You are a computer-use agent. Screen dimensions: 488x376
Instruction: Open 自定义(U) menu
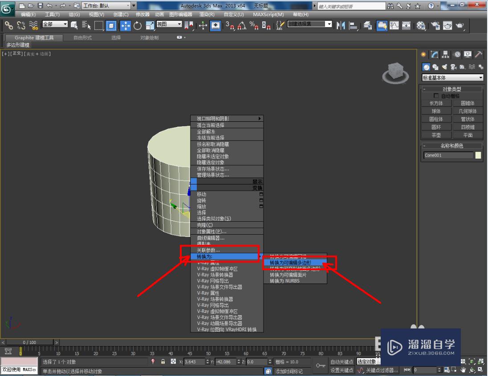(x=234, y=15)
